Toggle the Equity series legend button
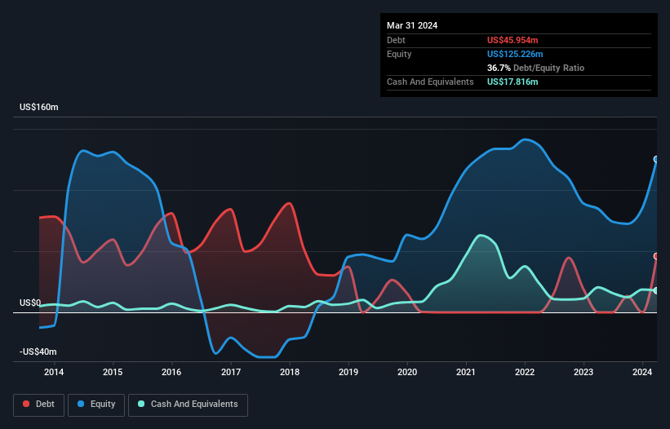670x429 pixels. [96, 405]
